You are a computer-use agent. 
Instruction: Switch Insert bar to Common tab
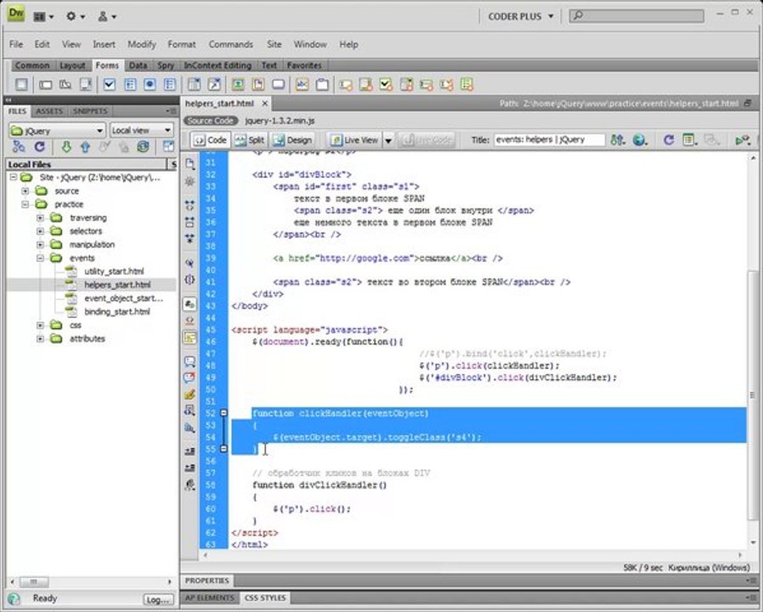32,65
